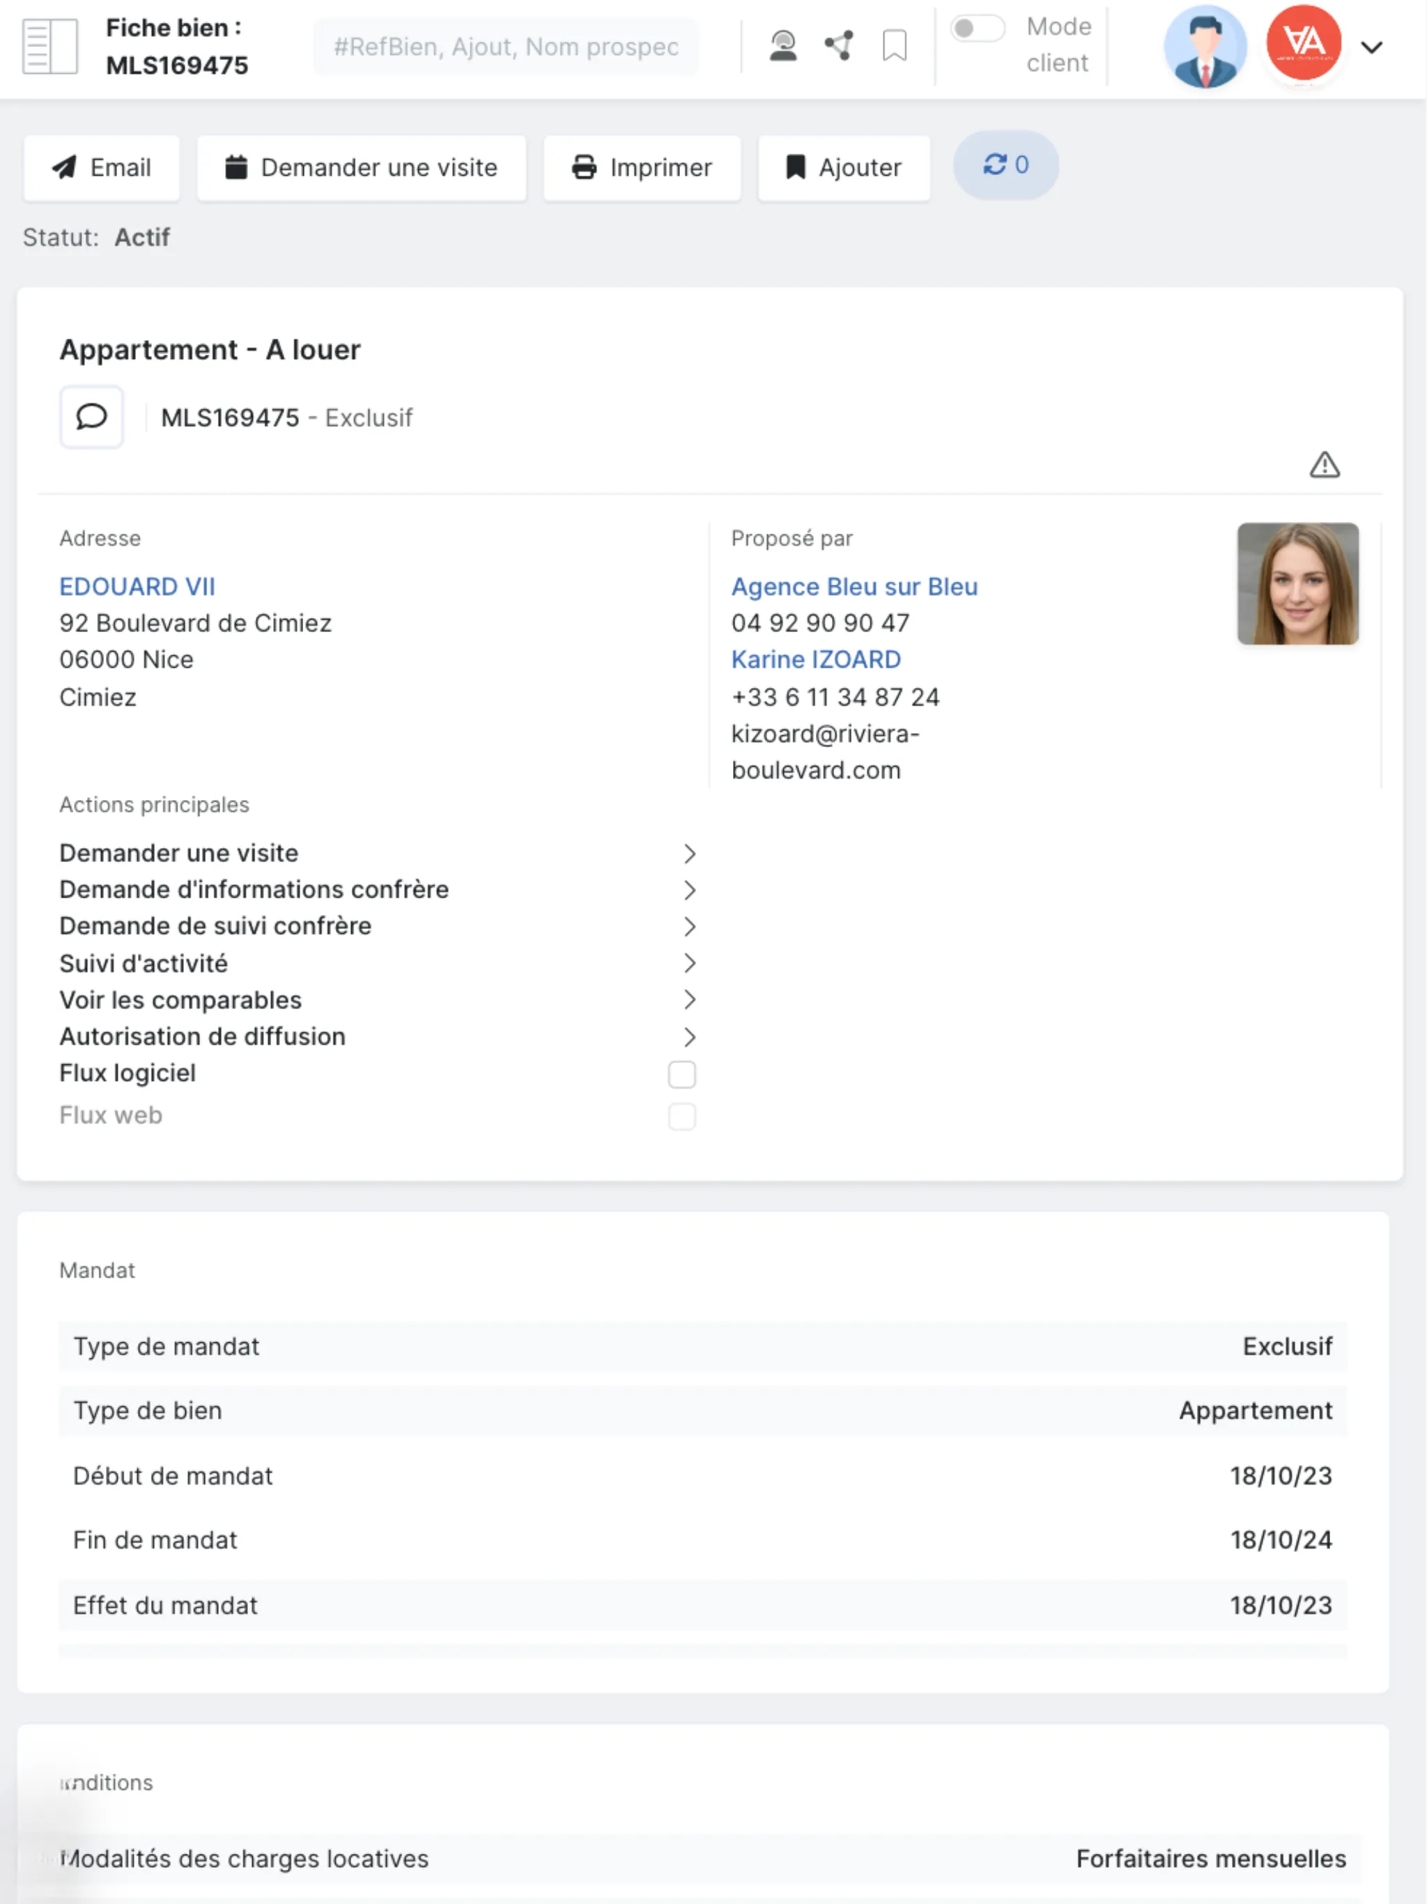Open Demande de suivi confrère chevron
Screen dimensions: 1427x1904
coord(689,926)
